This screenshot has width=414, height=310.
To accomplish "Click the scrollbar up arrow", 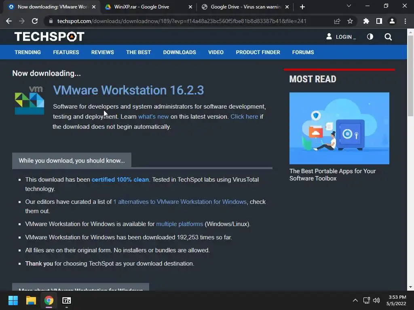I will [410, 32].
